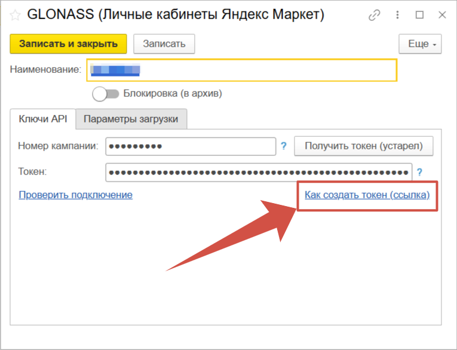The width and height of the screenshot is (457, 350).
Task: Click the Записать button
Action: pos(164,44)
